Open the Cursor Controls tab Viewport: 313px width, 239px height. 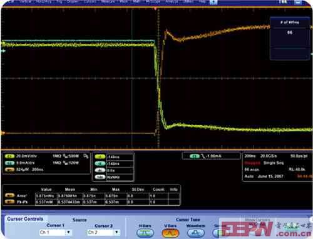click(x=25, y=219)
